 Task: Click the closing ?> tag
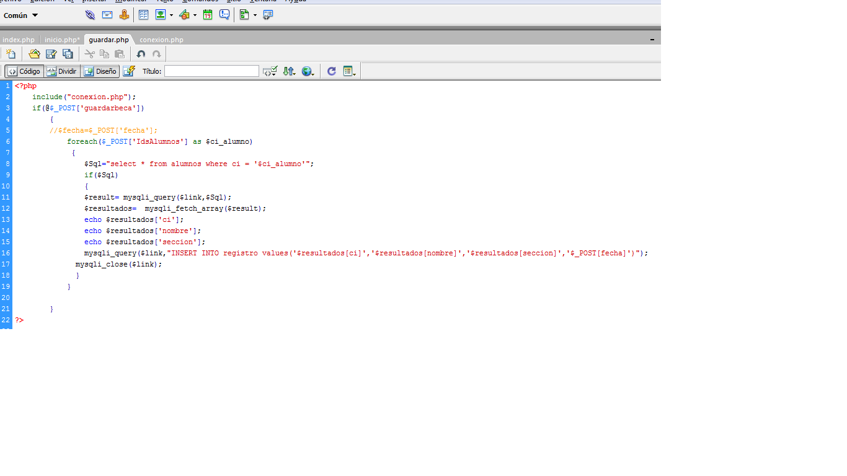pos(19,320)
